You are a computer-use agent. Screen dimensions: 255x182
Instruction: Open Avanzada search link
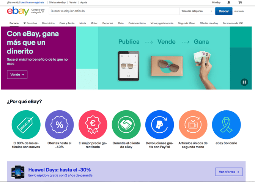click(239, 11)
